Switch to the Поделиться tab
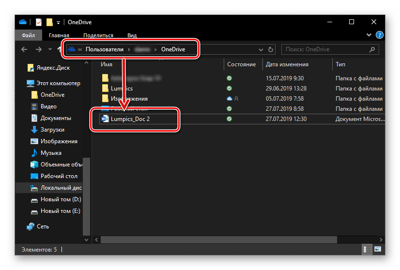Viewport: 400px width, 270px height. (98, 35)
